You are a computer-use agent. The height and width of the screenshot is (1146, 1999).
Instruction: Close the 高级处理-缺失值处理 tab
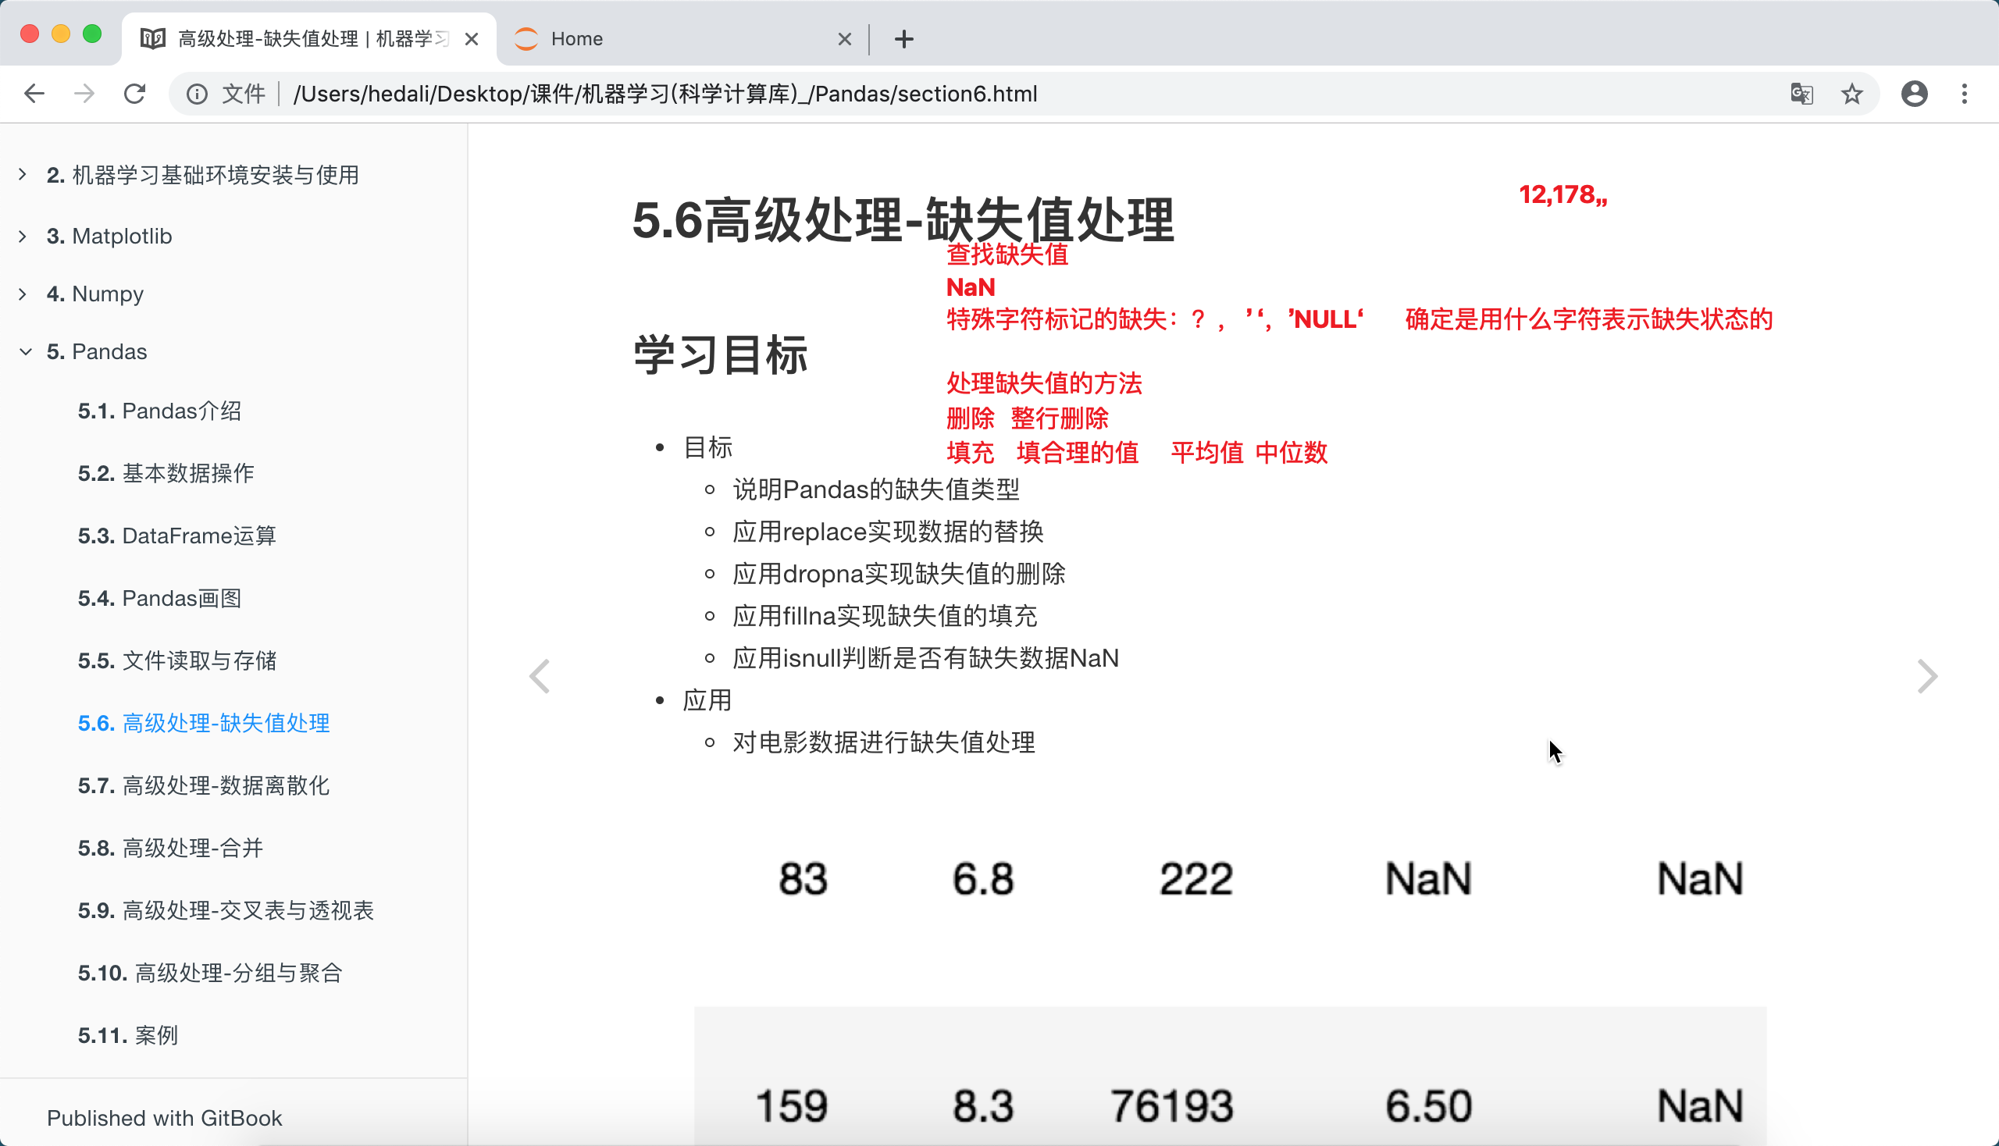(472, 38)
